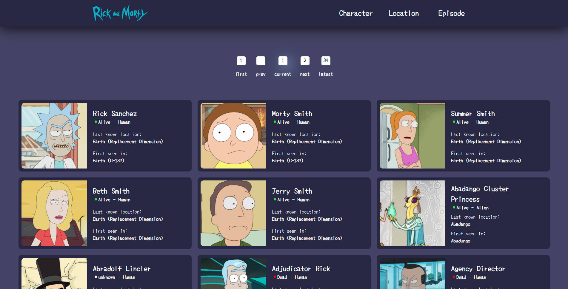Go to next page 2 button

pos(305,61)
